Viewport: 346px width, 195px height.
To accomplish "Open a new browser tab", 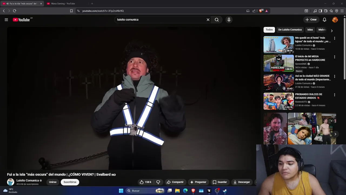I will [x=92, y=4].
